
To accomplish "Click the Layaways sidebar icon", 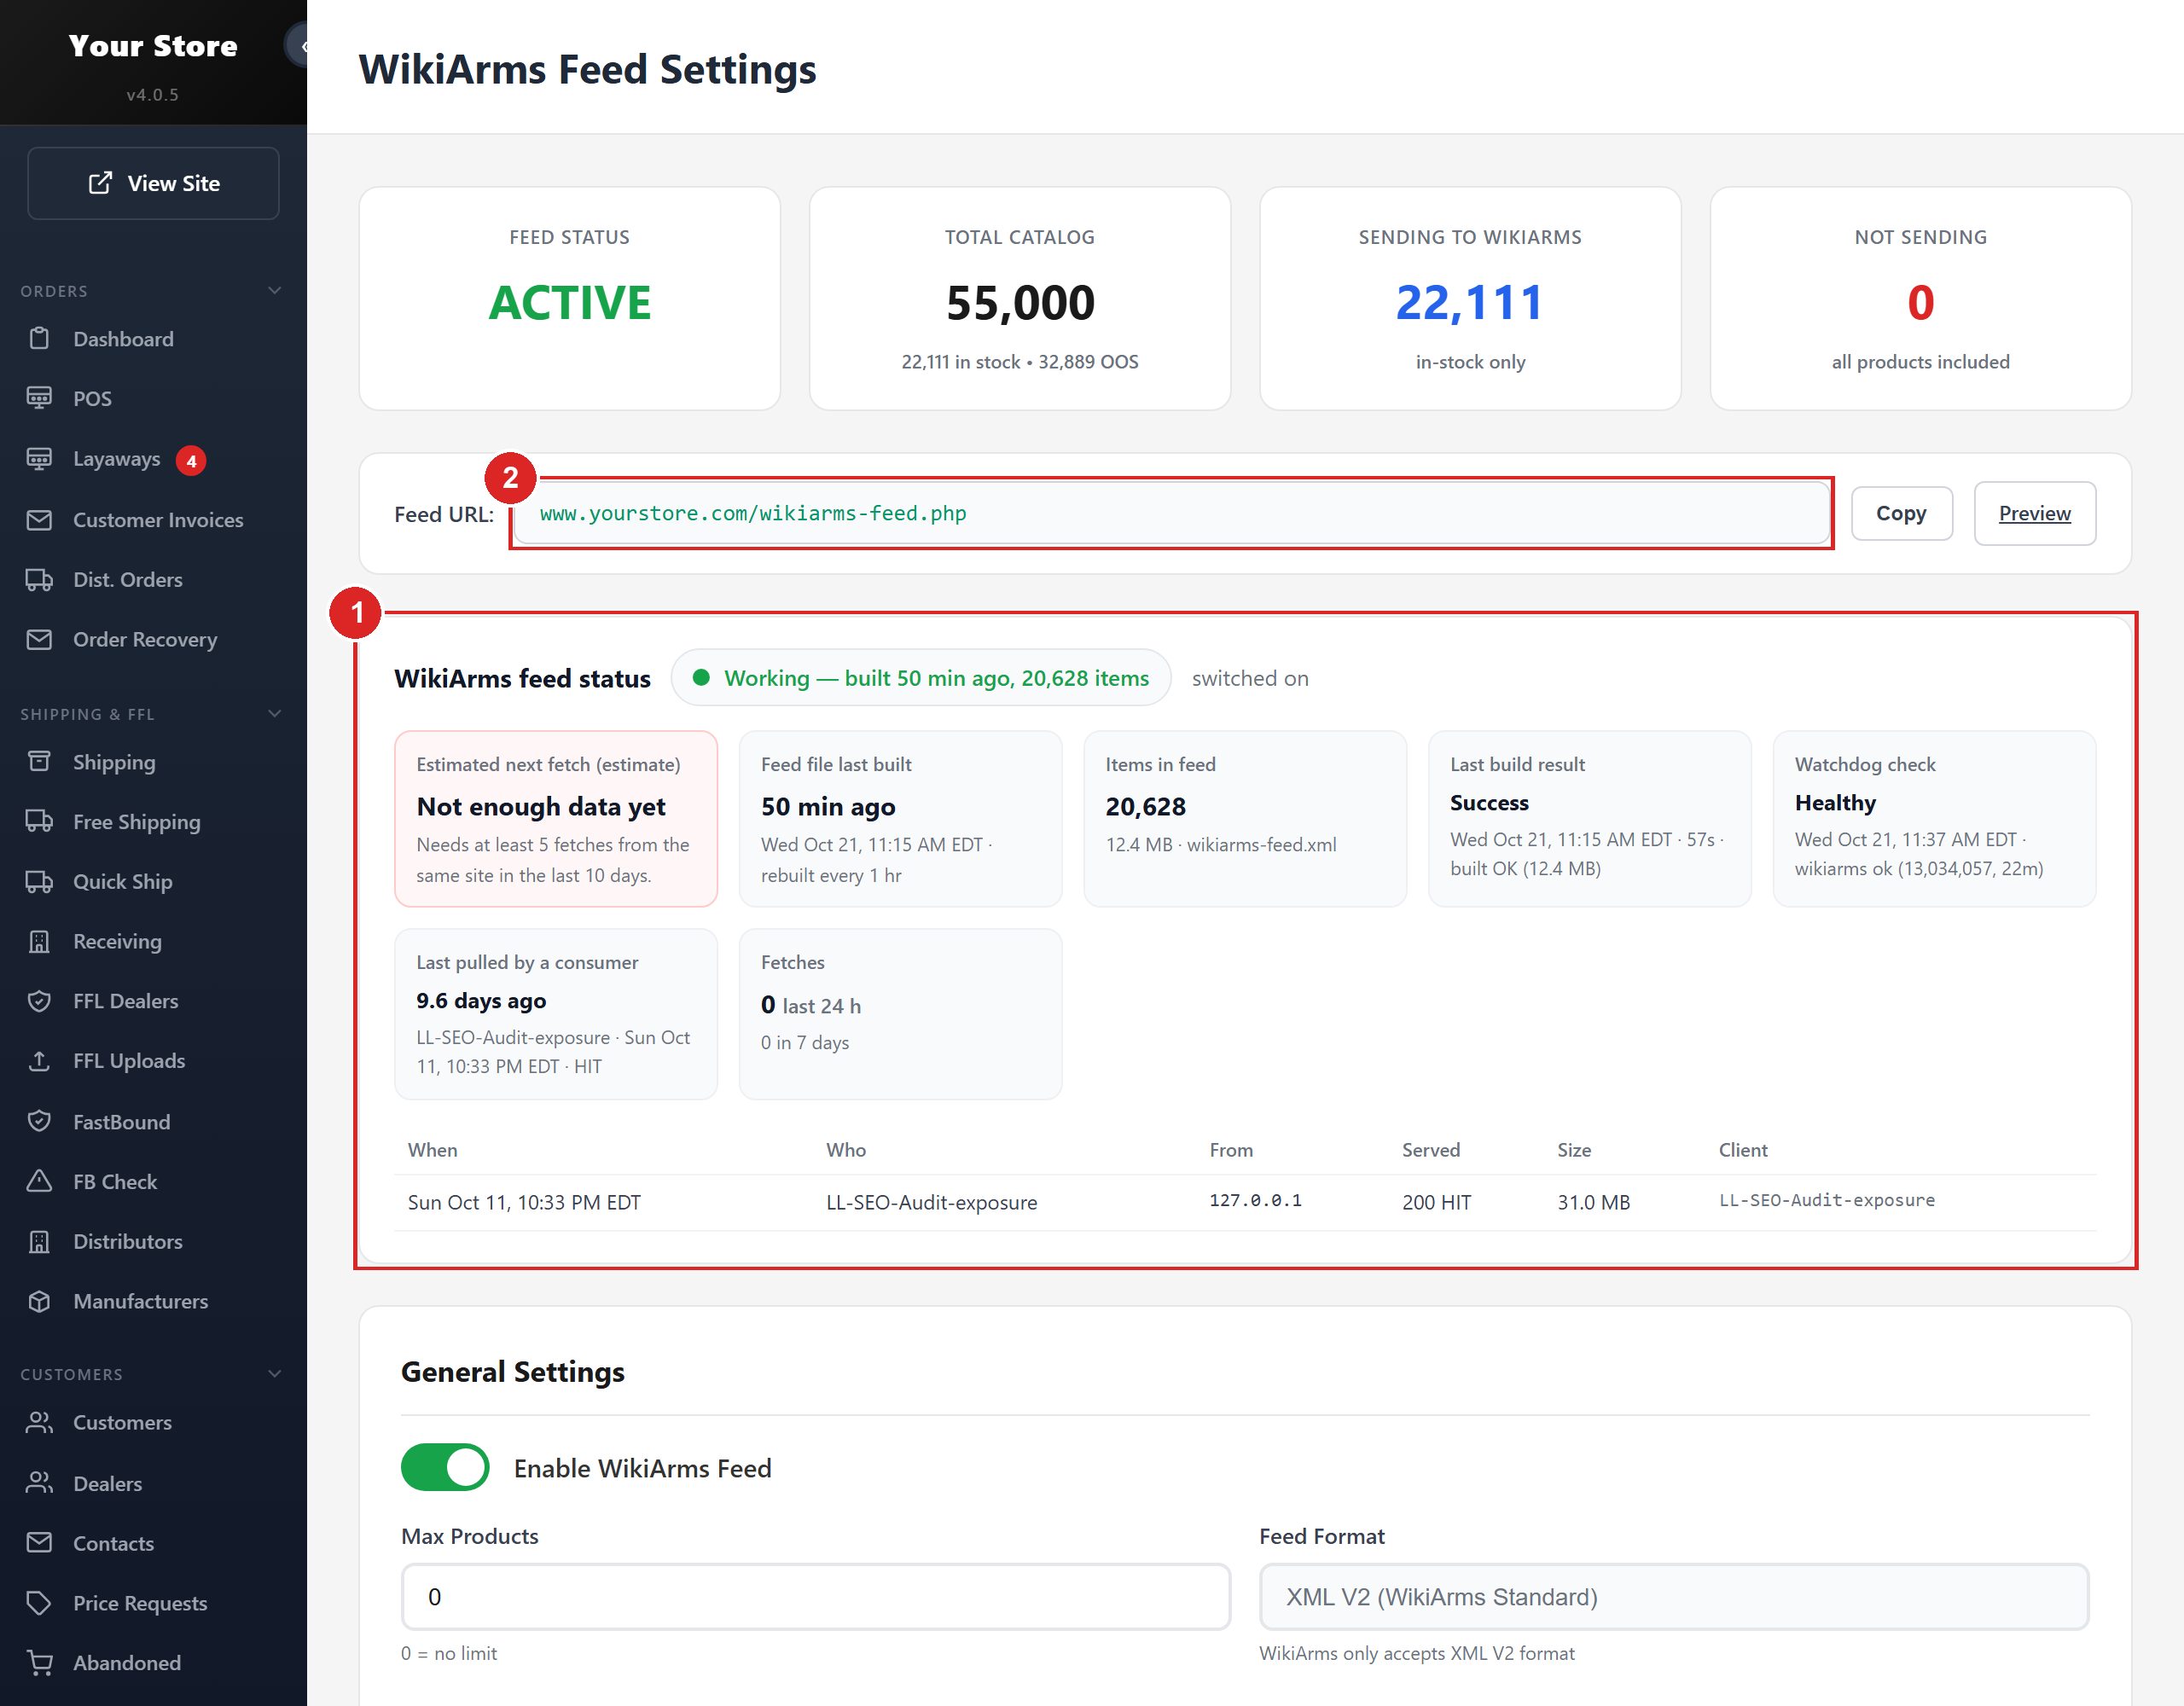I will pos(39,459).
